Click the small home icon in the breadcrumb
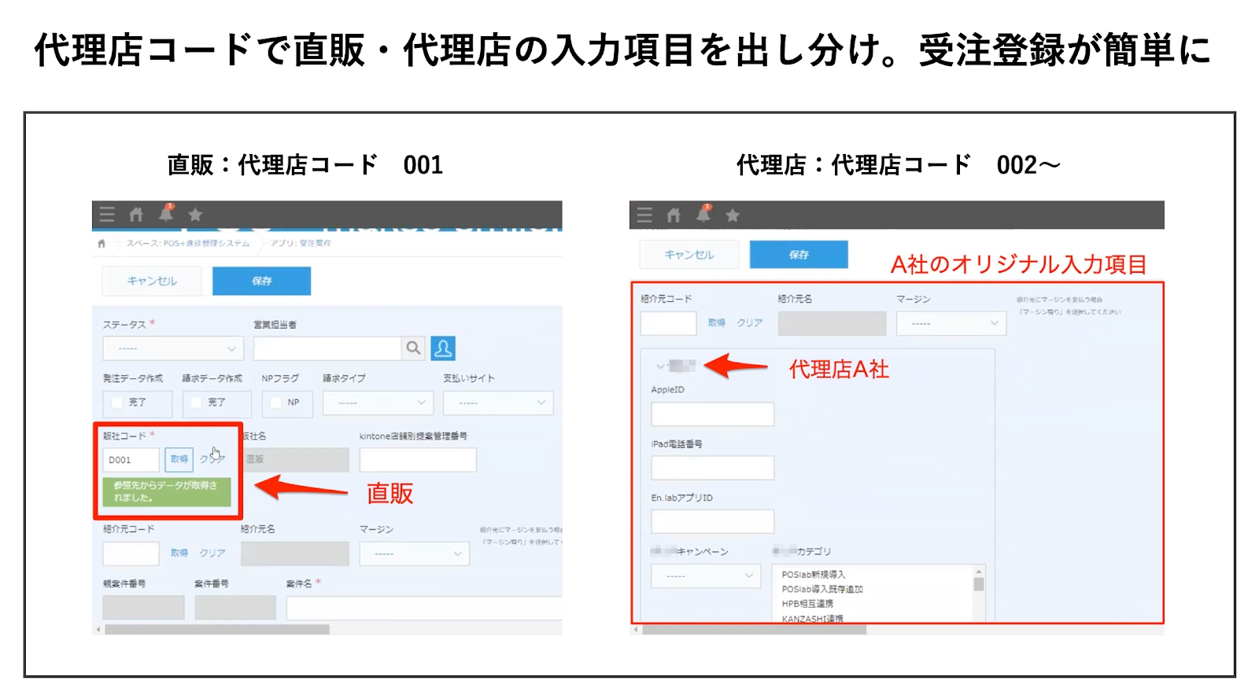The width and height of the screenshot is (1259, 699). [102, 244]
